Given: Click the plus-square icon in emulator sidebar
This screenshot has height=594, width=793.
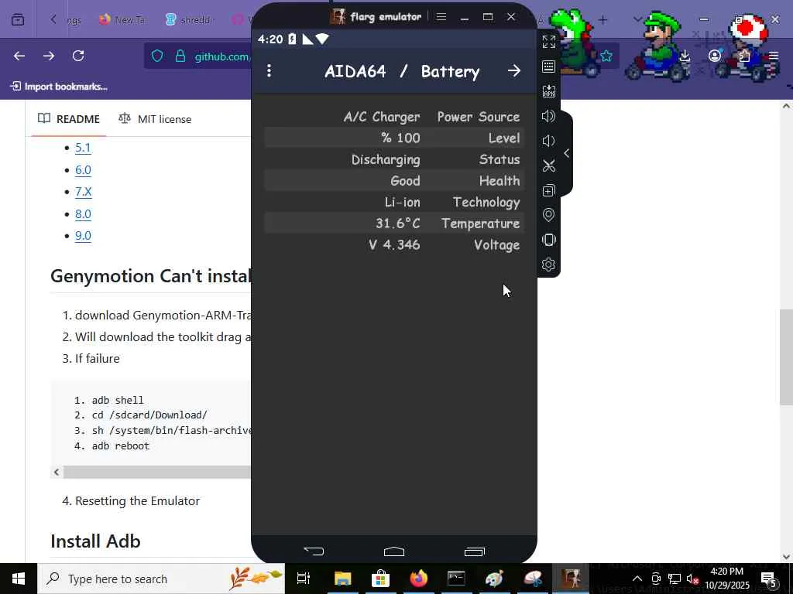Looking at the screenshot, I should pyautogui.click(x=549, y=191).
